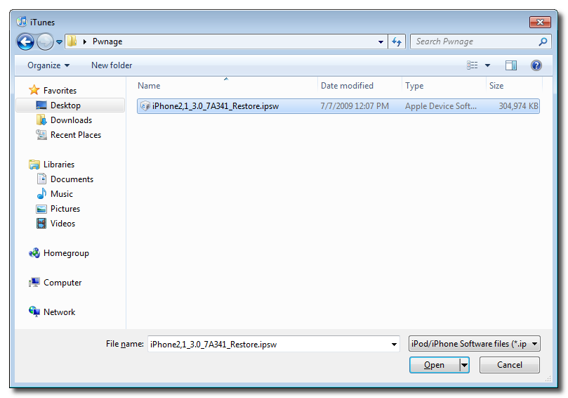Select Libraries in navigation pane

59,165
